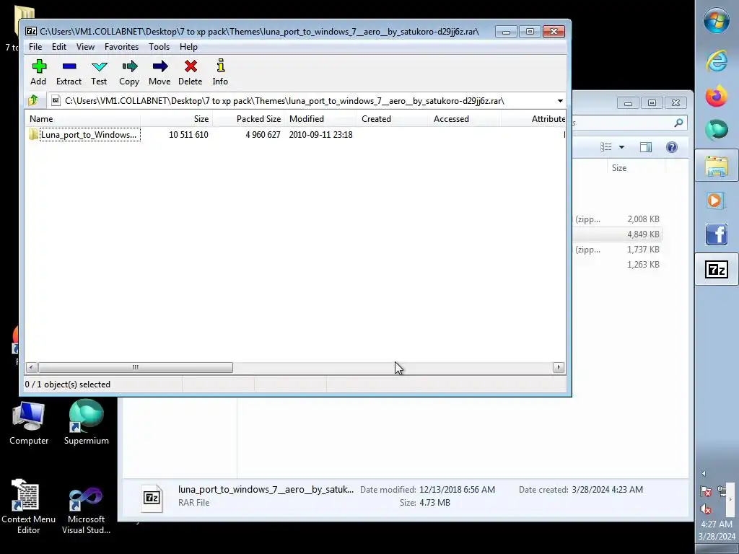This screenshot has width=739, height=554.
Task: Choose the Move toolbar icon
Action: click(159, 72)
